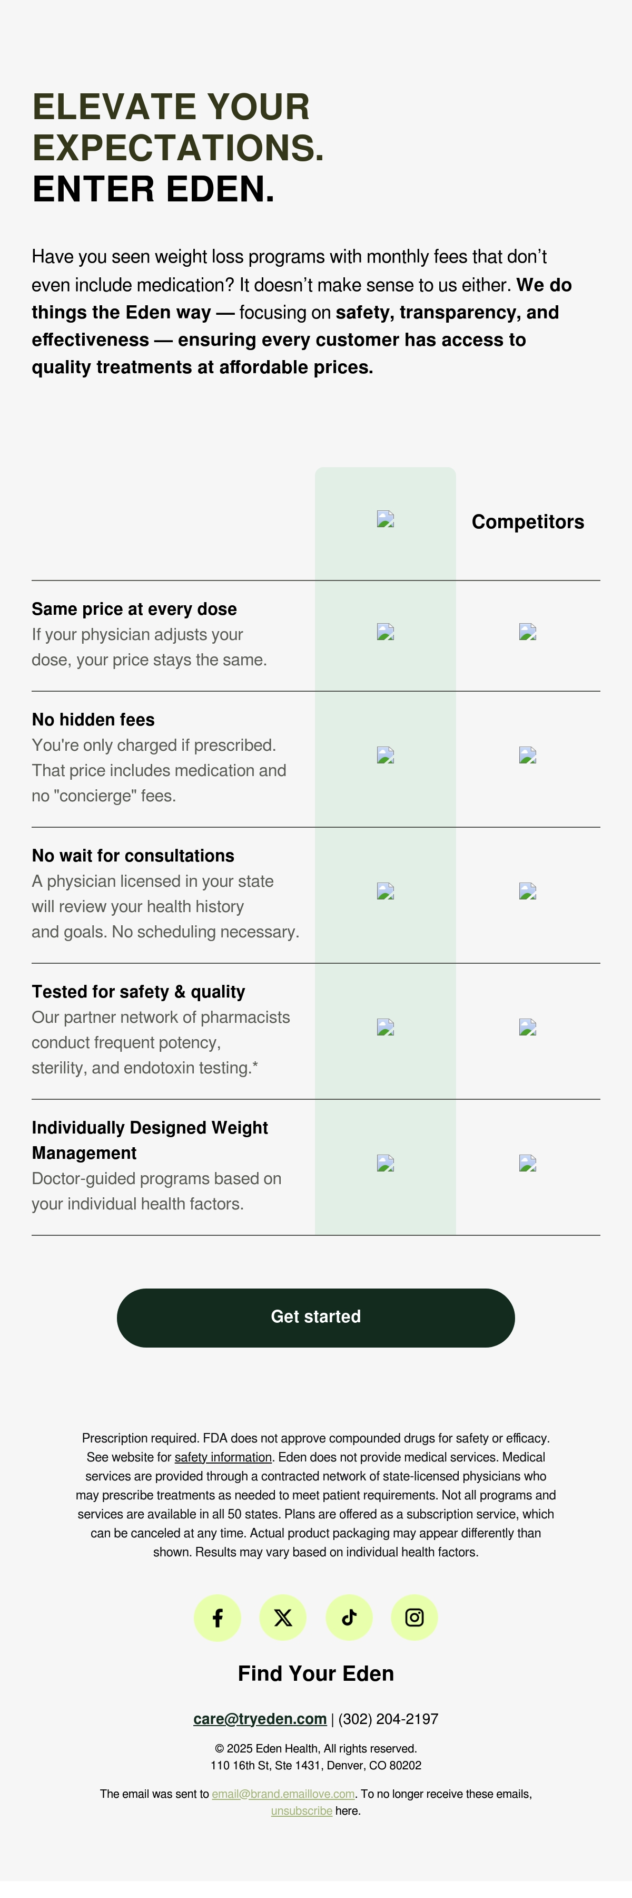
Task: Click the email@brand.emaillove.com address link
Action: (x=283, y=1794)
